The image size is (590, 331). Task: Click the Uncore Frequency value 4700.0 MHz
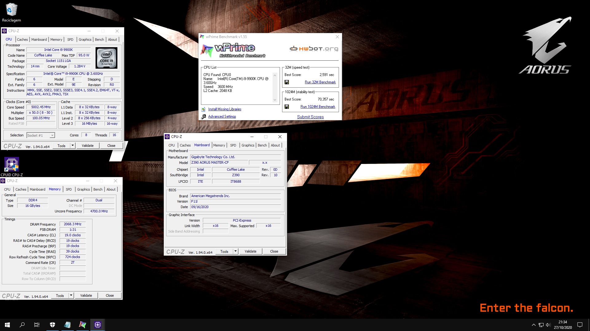pos(99,211)
